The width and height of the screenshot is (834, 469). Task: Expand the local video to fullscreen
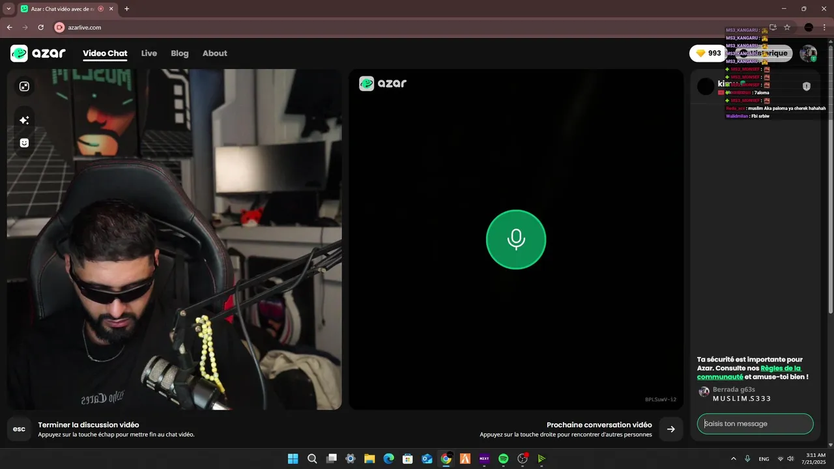tap(24, 87)
